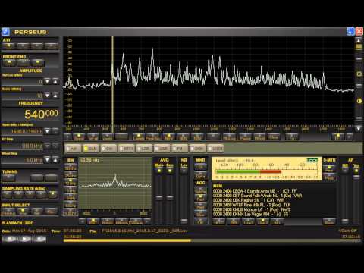Toggle the first ATT attenuator button
Image resolution: width=364 pixels, height=273 pixels.
[9, 46]
